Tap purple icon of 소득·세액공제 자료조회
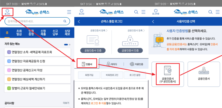The image size is (222, 108). point(9,52)
